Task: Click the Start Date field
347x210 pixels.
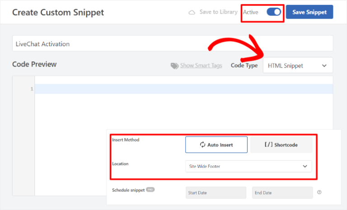Action: (216, 193)
